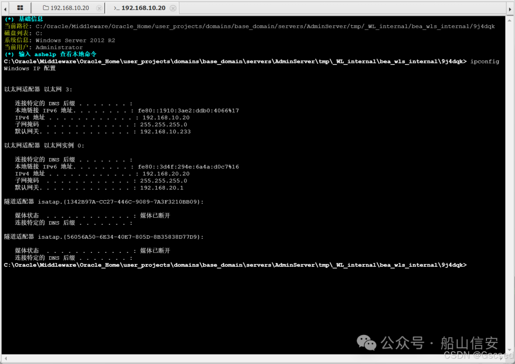Viewport: 515px width, 364px height.
Task: Click the '以太网适配器 以太网实例 0:' header
Action: [x=44, y=145]
